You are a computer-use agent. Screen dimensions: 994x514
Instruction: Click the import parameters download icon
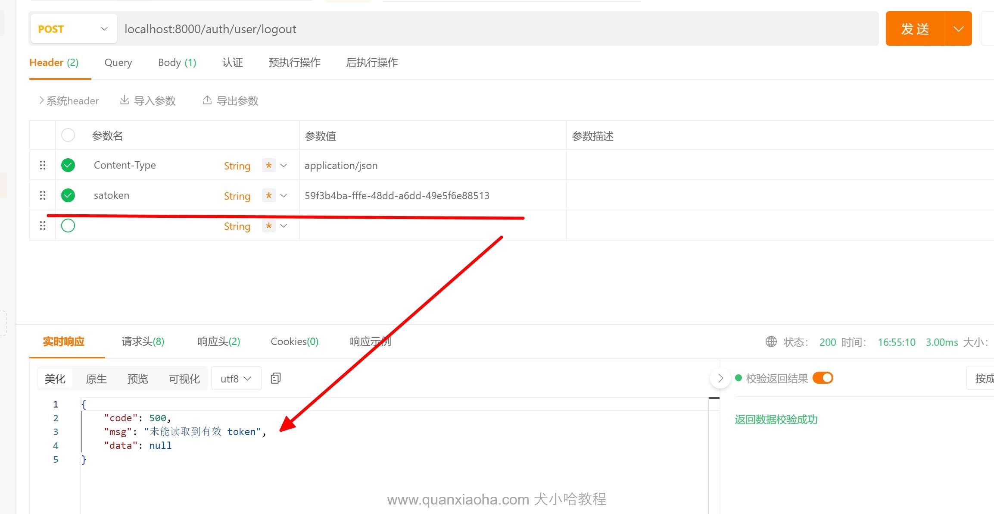pyautogui.click(x=125, y=100)
